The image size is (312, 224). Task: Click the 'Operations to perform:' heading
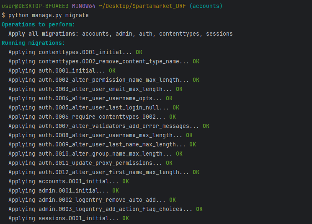[38, 24]
